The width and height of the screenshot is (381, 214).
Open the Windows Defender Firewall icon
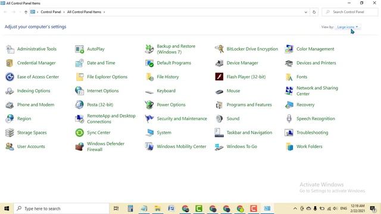[x=79, y=147]
